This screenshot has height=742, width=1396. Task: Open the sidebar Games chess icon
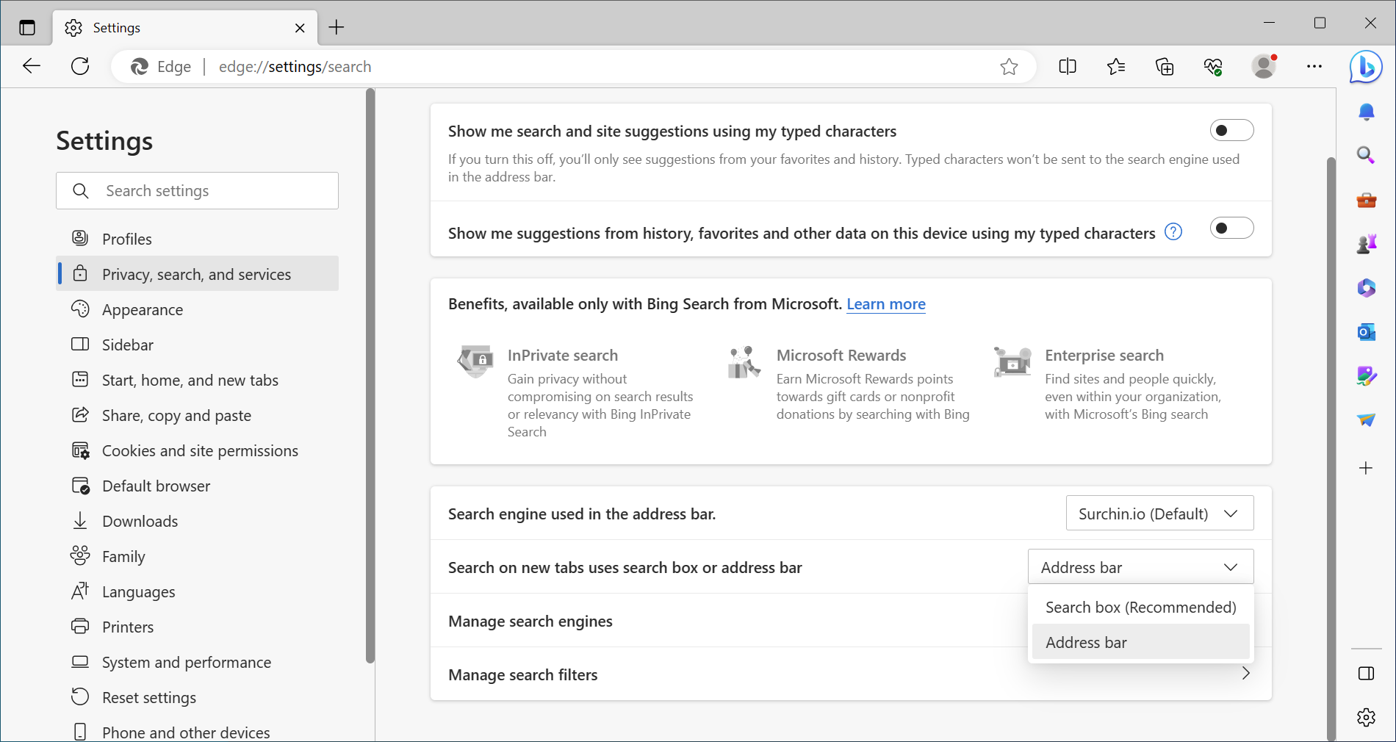pos(1366,243)
